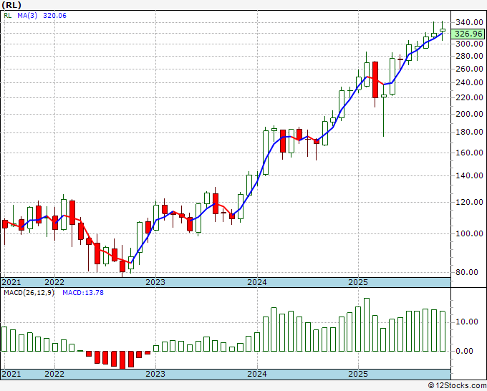
Task: Click the MA(3) indicator label
Action: tap(27, 16)
